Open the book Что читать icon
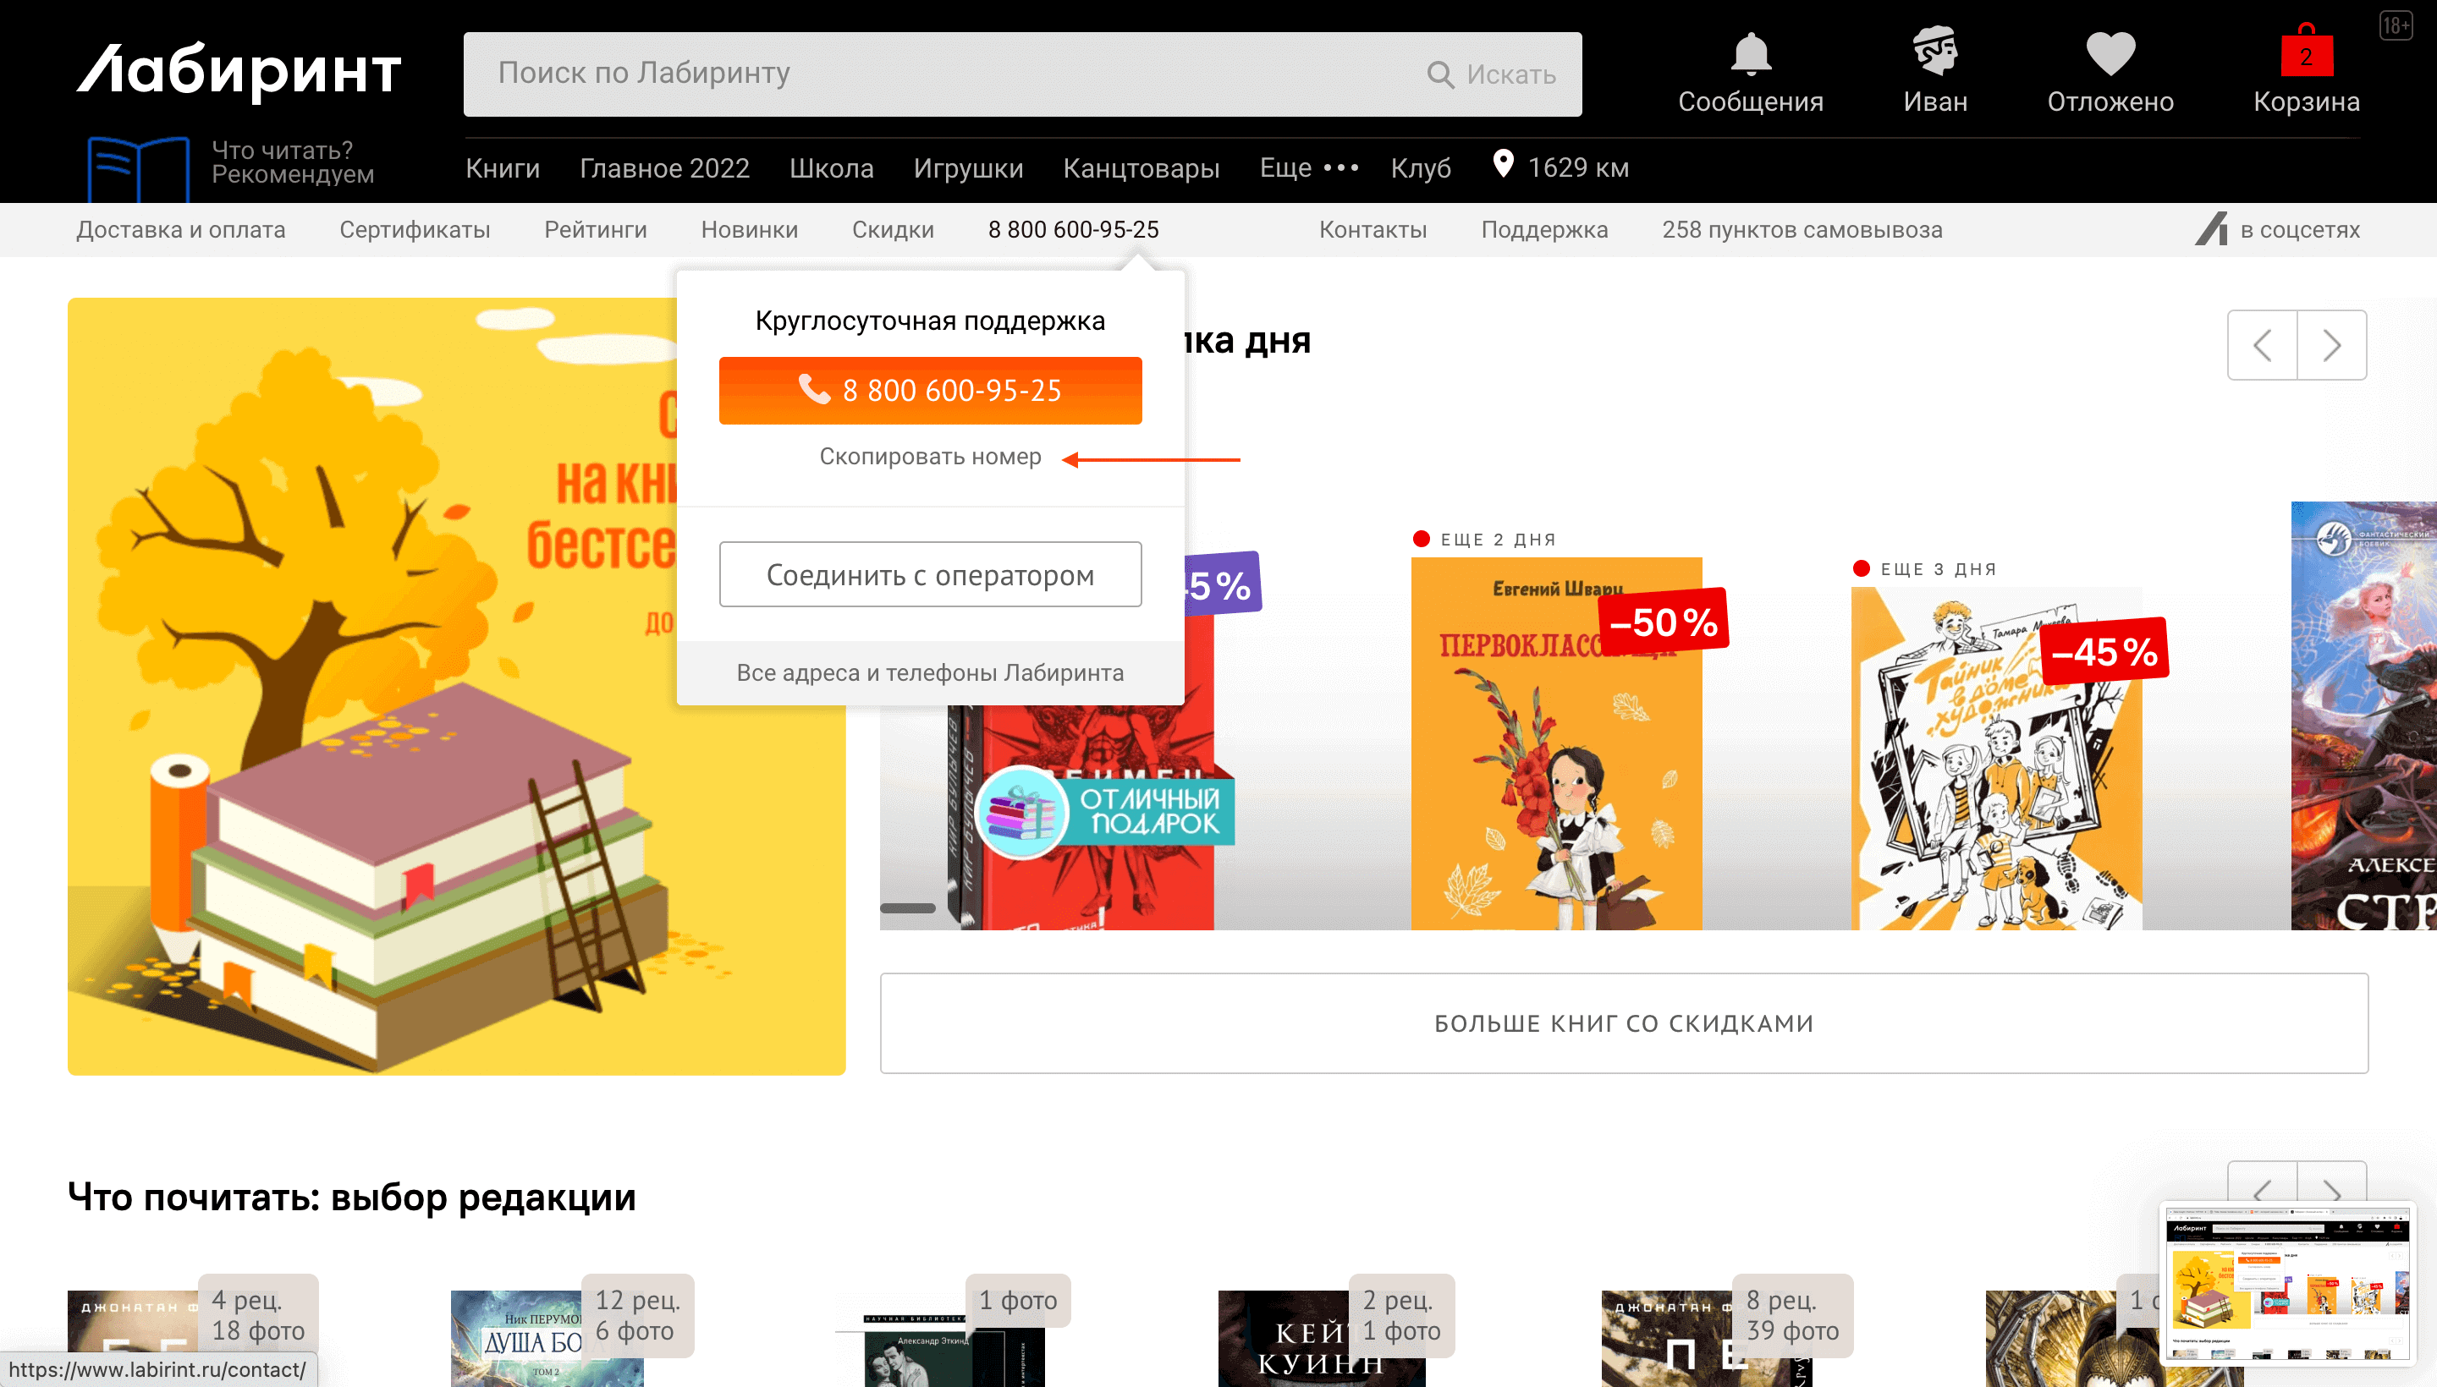The width and height of the screenshot is (2437, 1387). click(138, 168)
